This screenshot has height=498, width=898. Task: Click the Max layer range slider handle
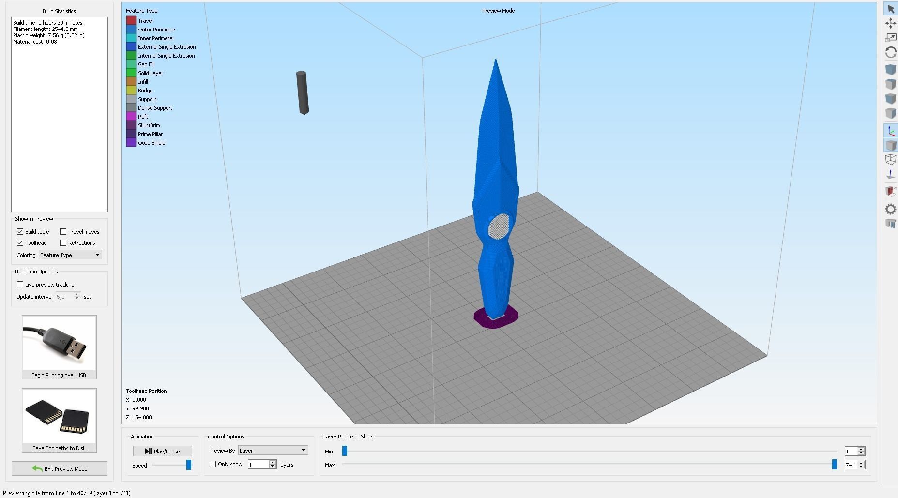(x=835, y=464)
